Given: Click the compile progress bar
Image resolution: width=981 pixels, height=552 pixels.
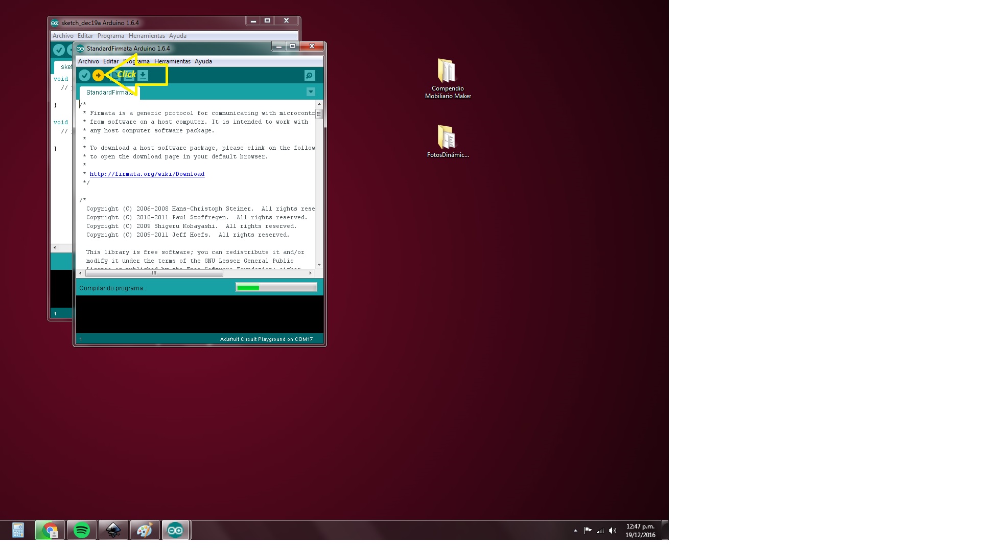Looking at the screenshot, I should point(276,288).
